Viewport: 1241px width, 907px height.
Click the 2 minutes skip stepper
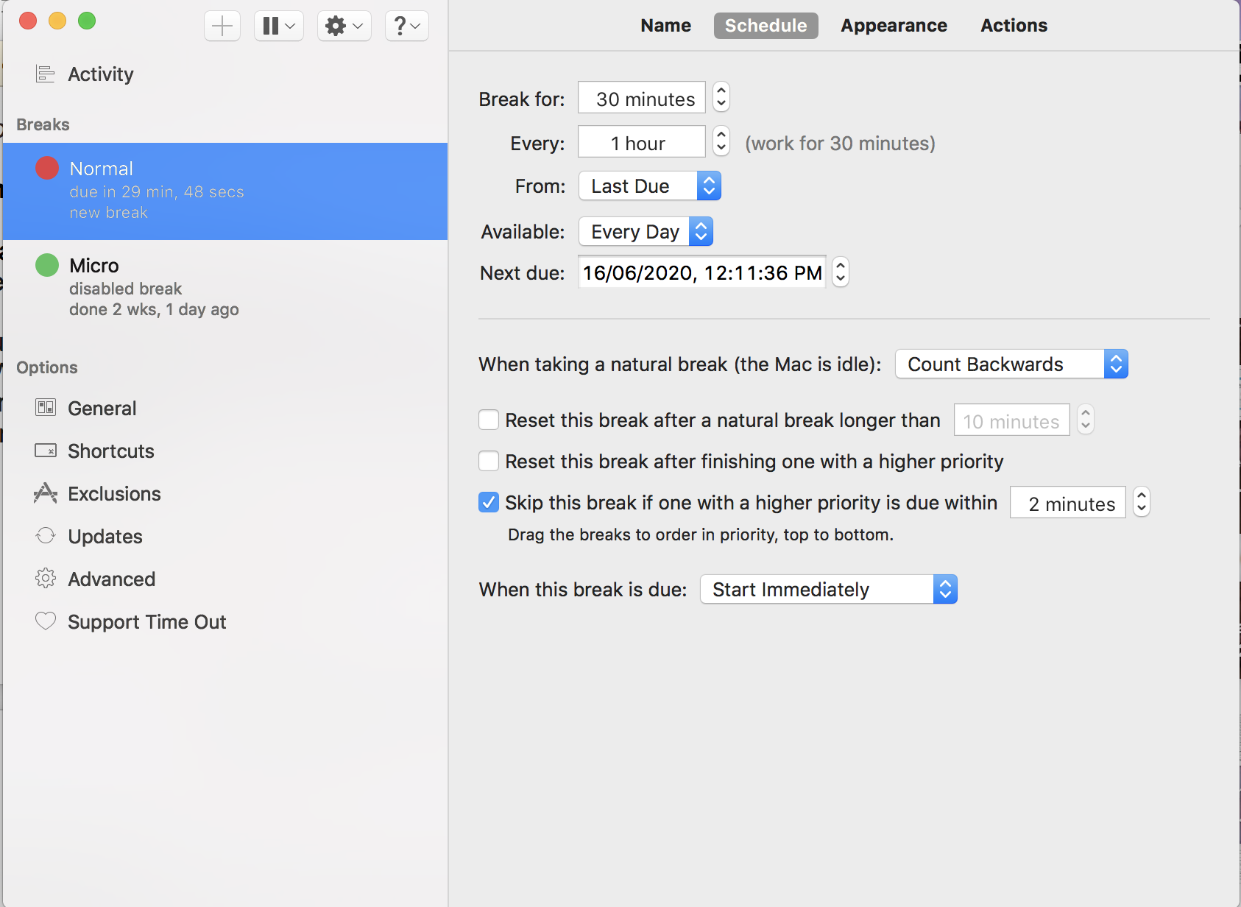click(x=1142, y=502)
